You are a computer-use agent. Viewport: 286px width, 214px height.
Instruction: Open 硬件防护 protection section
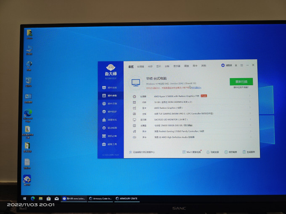[110, 112]
